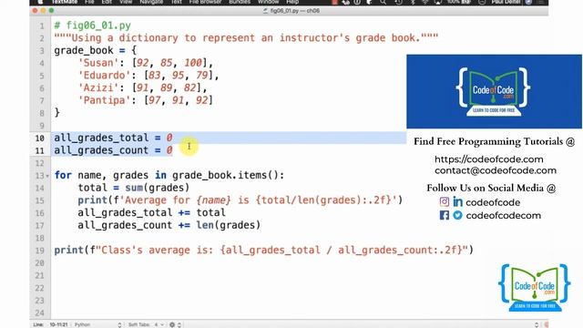The height and width of the screenshot is (328, 583).
Task: Click the contact@codeofcode.com email address
Action: [496, 170]
